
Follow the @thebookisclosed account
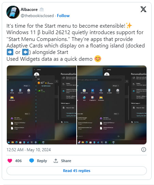tap(63, 16)
